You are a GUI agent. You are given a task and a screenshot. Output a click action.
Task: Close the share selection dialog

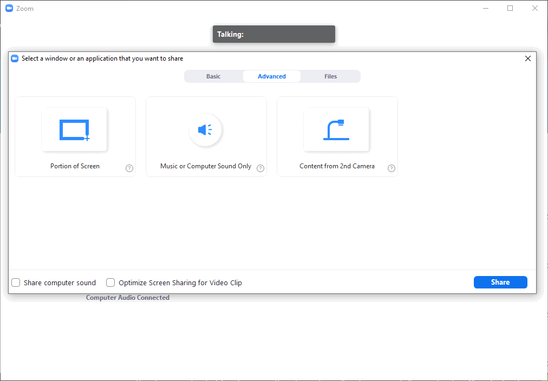pyautogui.click(x=528, y=58)
